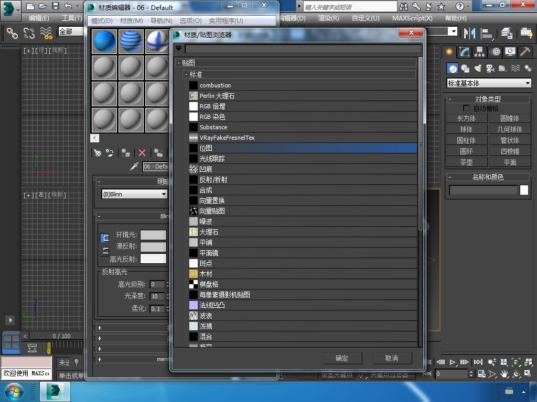Open the Hierarchy panel icon
The height and width of the screenshot is (402, 537).
click(x=479, y=52)
